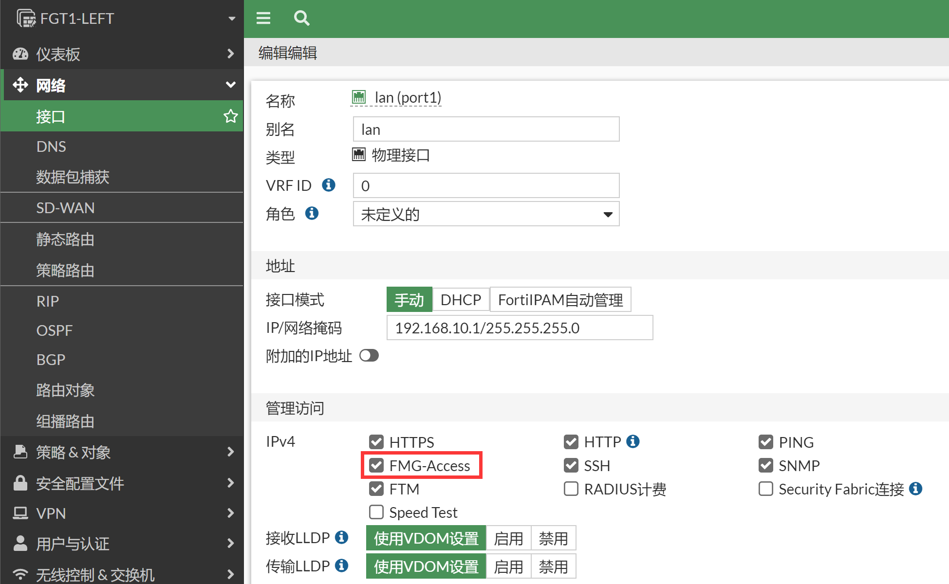Image resolution: width=949 pixels, height=584 pixels.
Task: Click the IP/网络掩码 input field
Action: click(x=519, y=328)
